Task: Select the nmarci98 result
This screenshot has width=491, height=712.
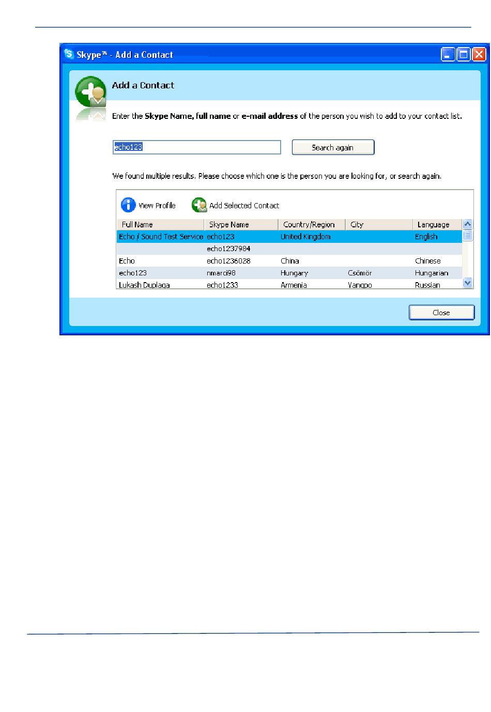Action: coord(289,273)
